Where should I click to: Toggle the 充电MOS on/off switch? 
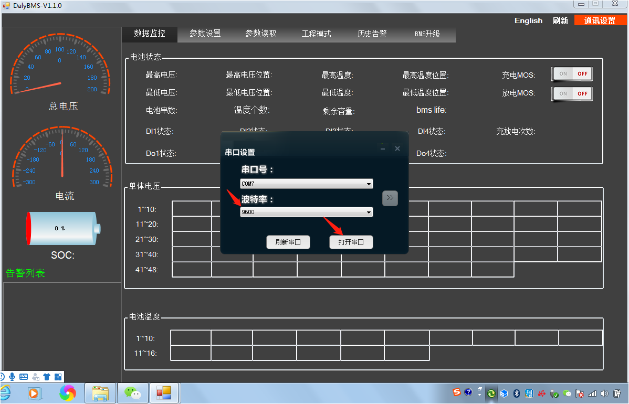[572, 74]
